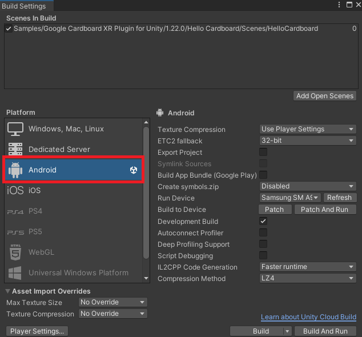Click the PS4 platform logo
The image size is (362, 337).
(x=15, y=211)
